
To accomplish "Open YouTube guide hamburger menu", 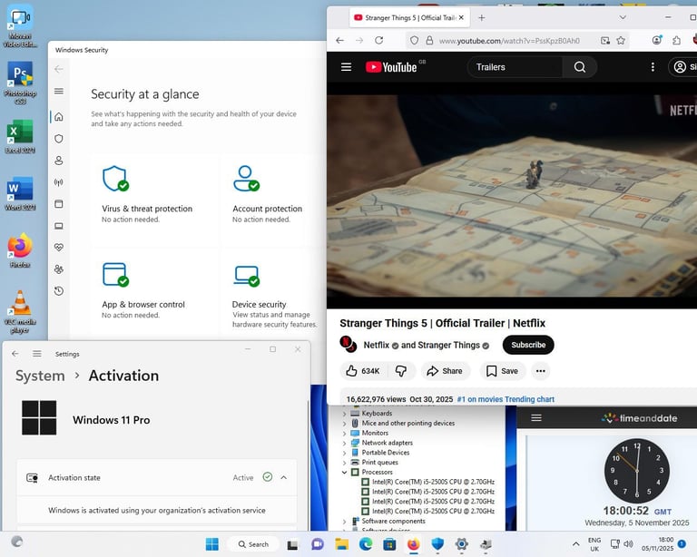I will click(347, 66).
